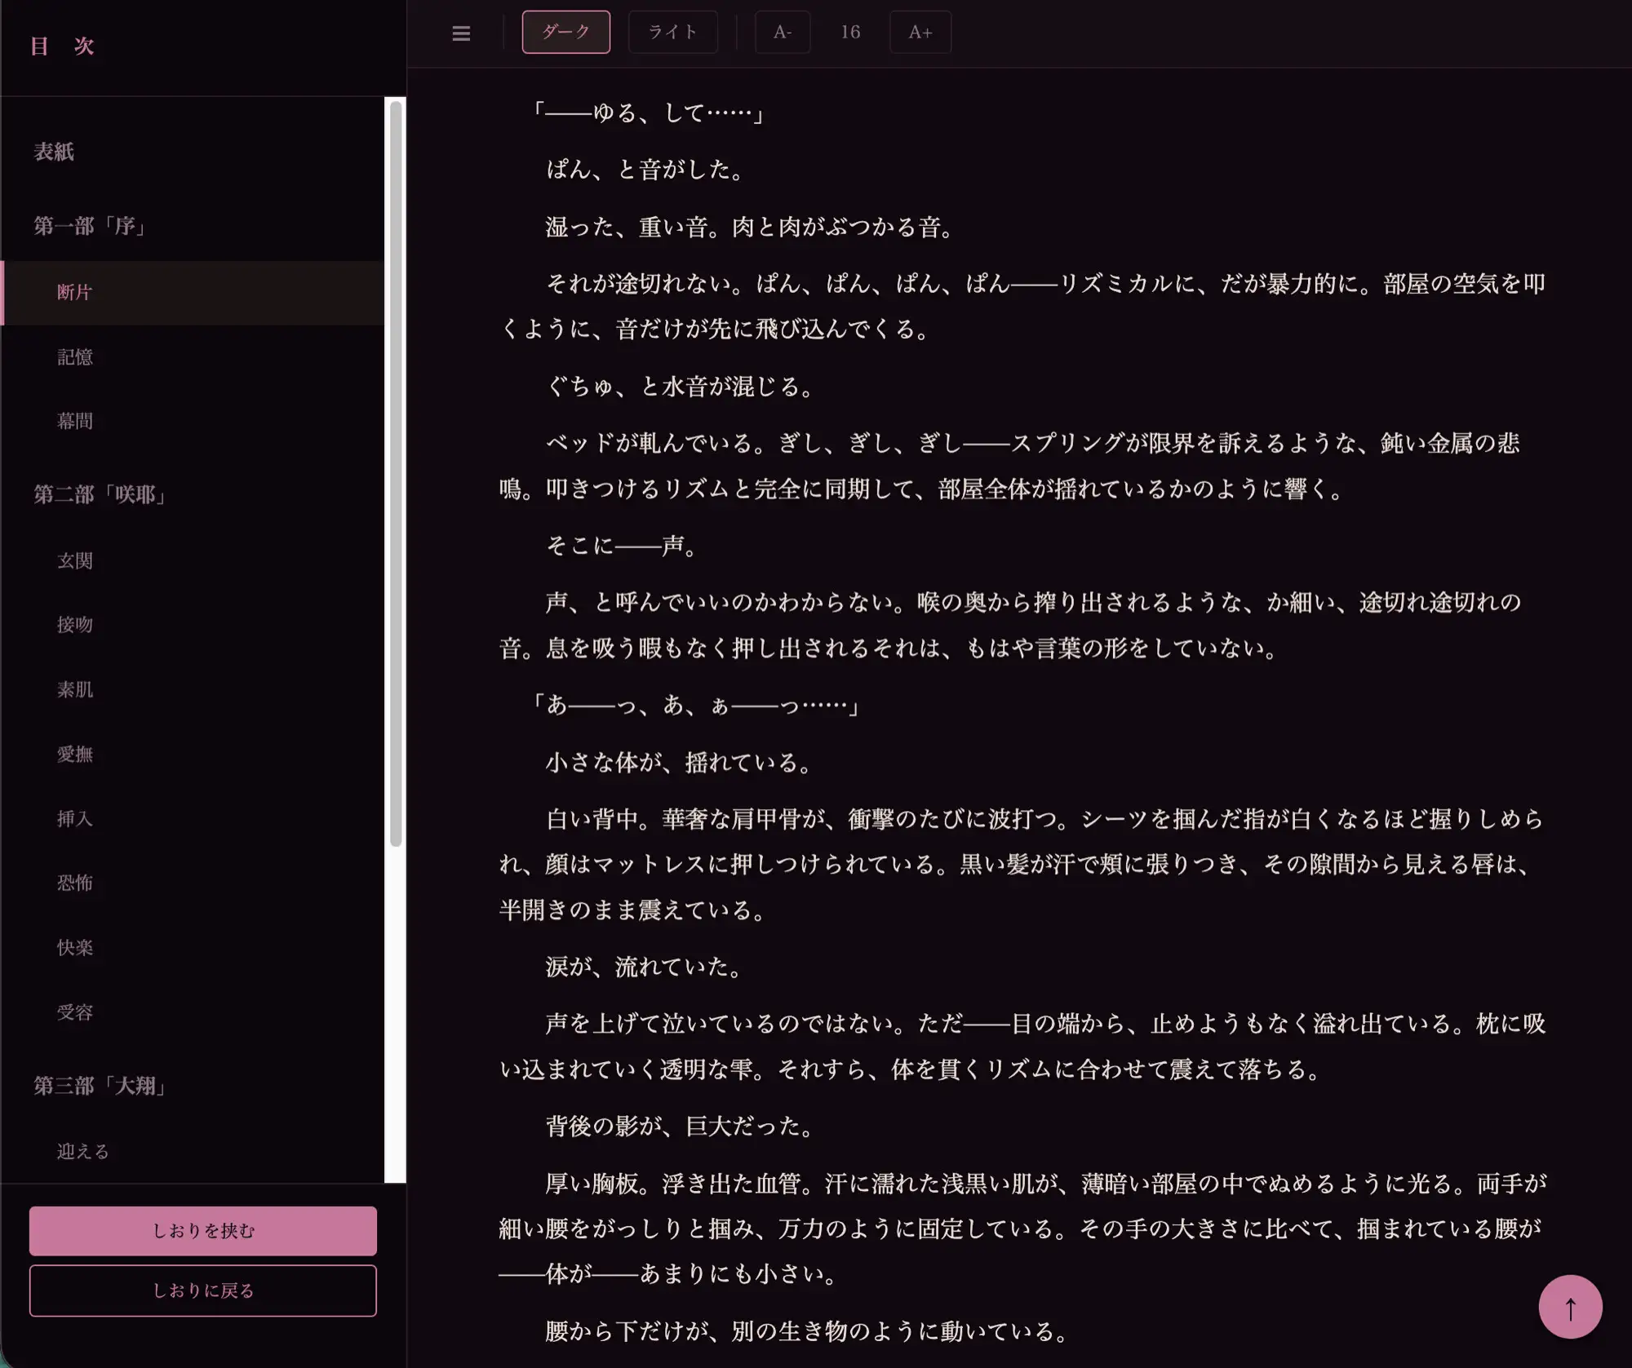
Task: Expand the 第三部「大翔」 section header
Action: [x=100, y=1086]
